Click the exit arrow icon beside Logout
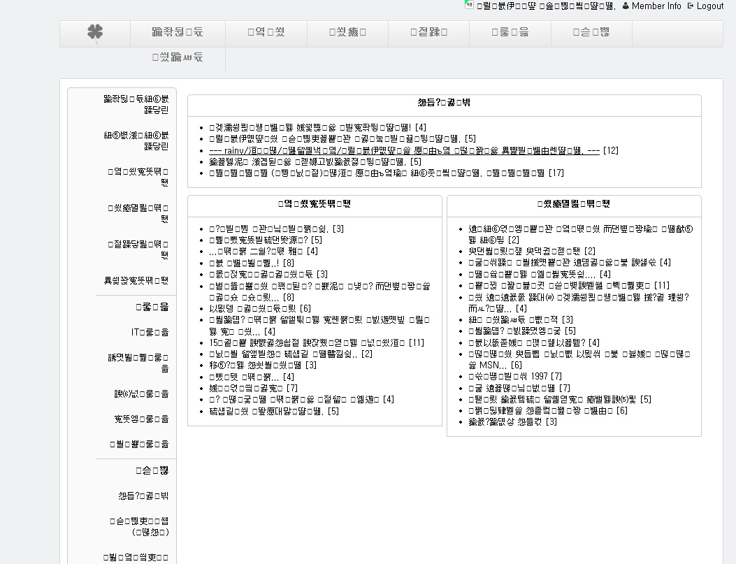 pos(691,6)
